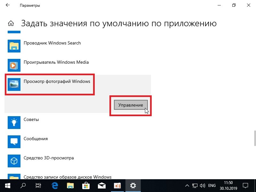This screenshot has width=256, height=192.
Task: Minimize the Параметры window
Action: 219,5
